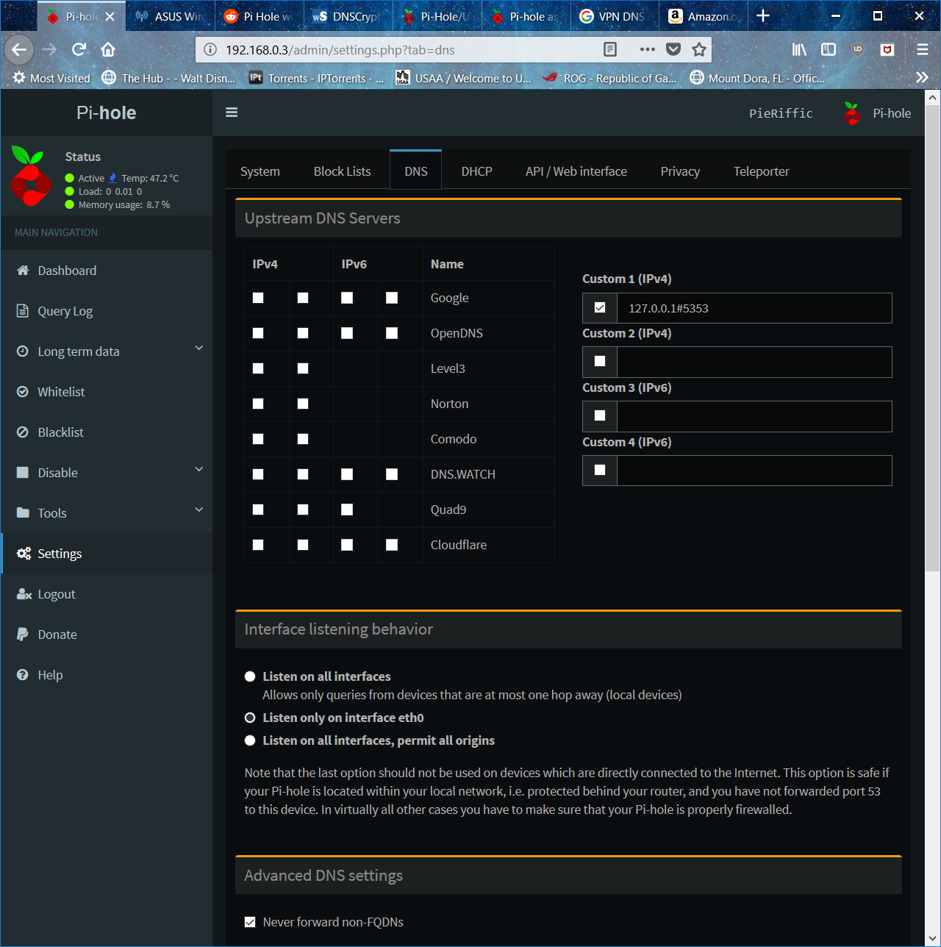Open Torrents - IPTorrents bookmark
This screenshot has height=947, width=941.
pyautogui.click(x=316, y=78)
